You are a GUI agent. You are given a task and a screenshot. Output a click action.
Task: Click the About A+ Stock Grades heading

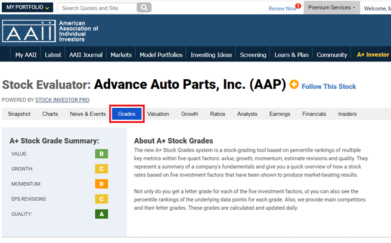tap(173, 141)
